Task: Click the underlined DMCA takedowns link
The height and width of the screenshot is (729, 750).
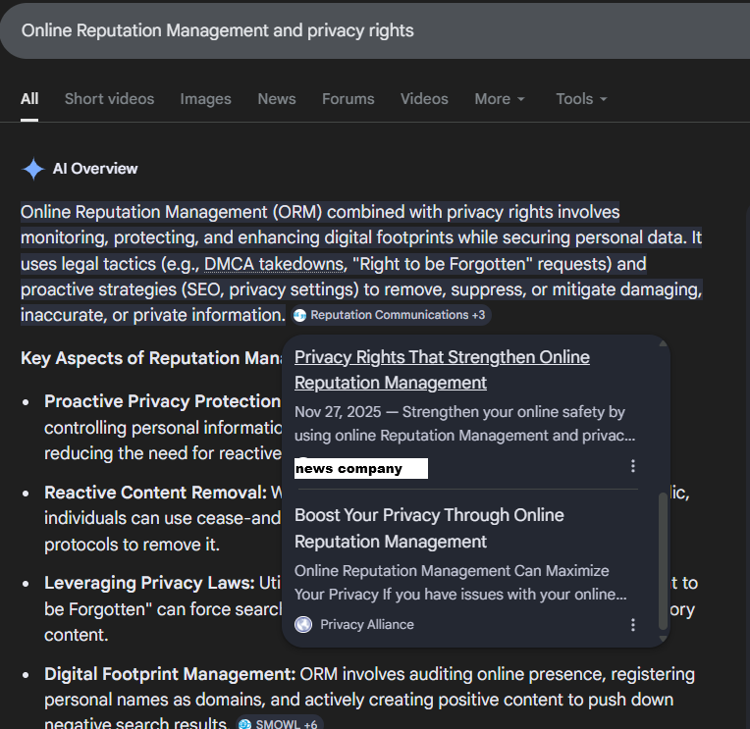Action: (x=274, y=264)
